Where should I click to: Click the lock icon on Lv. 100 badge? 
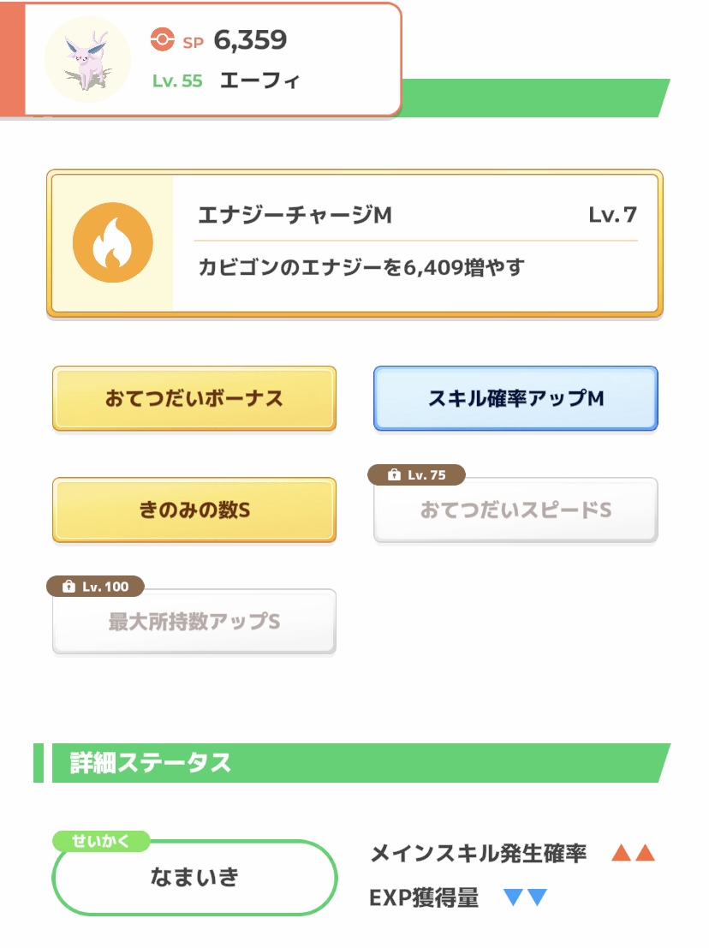coord(69,587)
